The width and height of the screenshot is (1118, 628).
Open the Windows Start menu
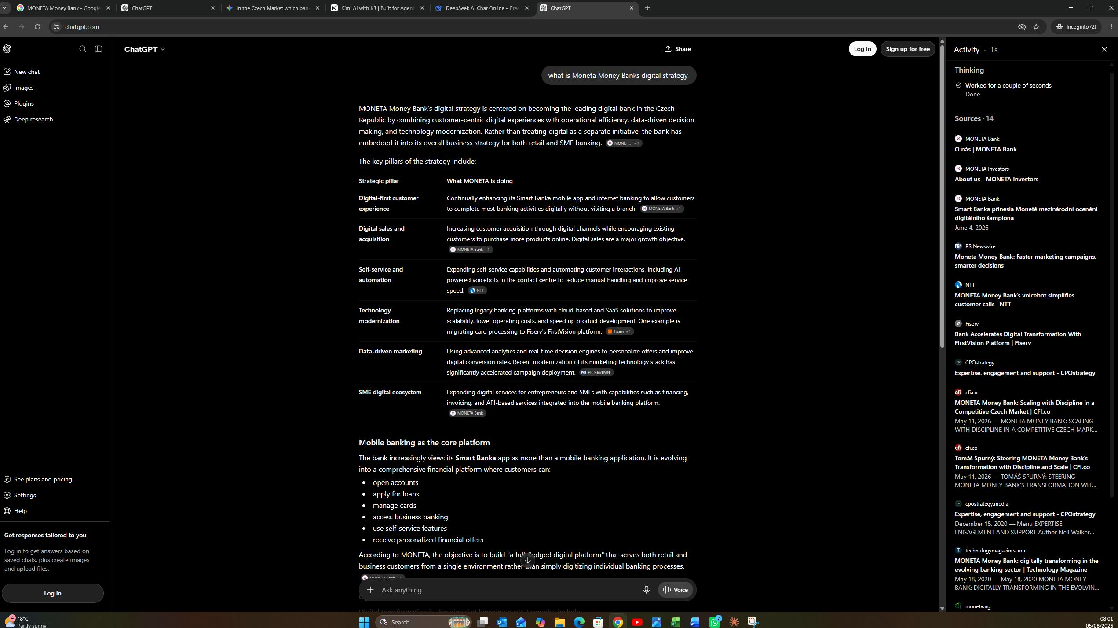[x=364, y=622]
